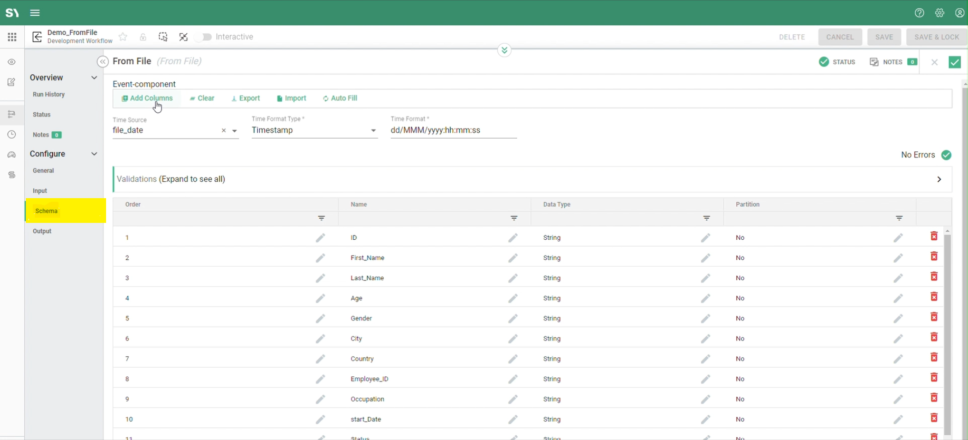This screenshot has width=968, height=440.
Task: Delete the First_Name column row
Action: [934, 257]
